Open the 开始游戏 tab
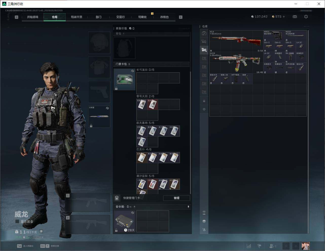 pos(33,17)
